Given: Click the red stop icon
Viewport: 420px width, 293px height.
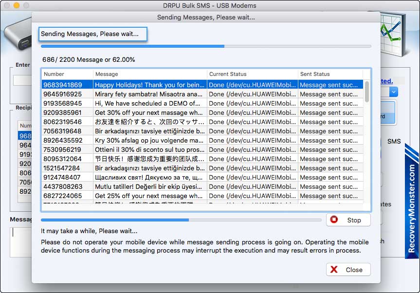Looking at the screenshot, I should point(334,220).
